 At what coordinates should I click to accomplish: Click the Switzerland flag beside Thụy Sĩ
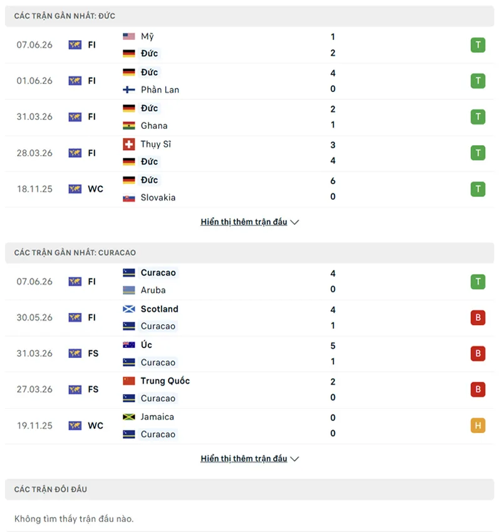pyautogui.click(x=128, y=144)
